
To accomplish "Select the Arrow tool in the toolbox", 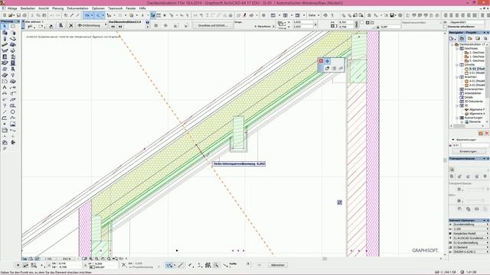I will 5,27.
